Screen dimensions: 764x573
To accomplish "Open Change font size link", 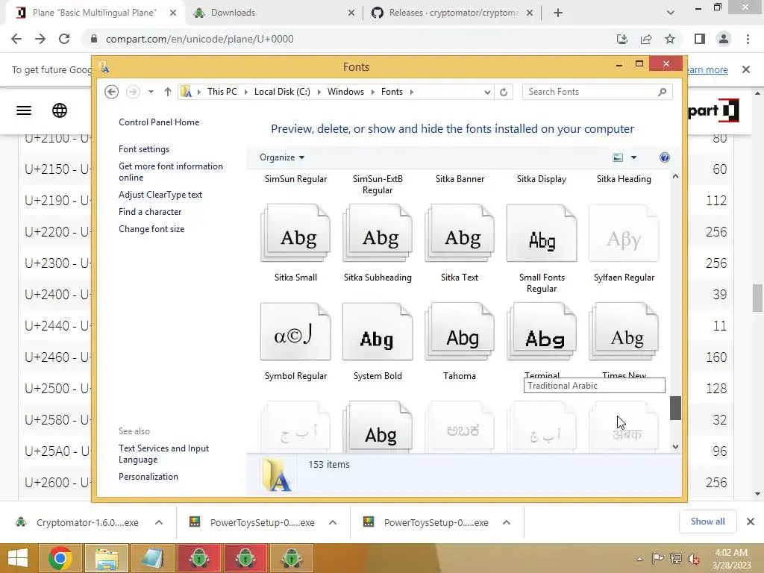I will pos(151,229).
